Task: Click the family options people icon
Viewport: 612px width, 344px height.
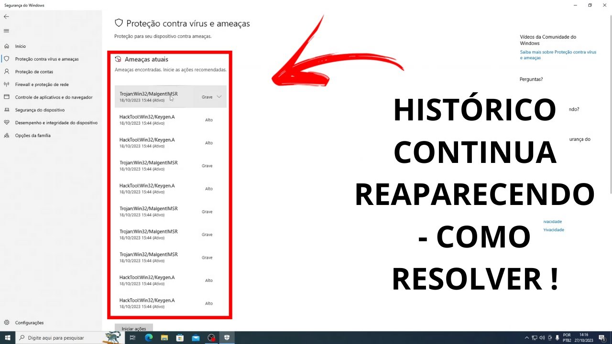Action: tap(7, 135)
